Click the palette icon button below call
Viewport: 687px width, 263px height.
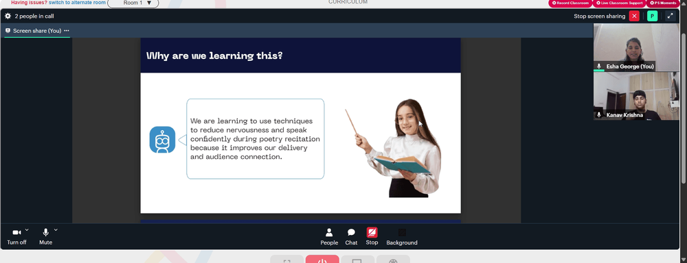pyautogui.click(x=393, y=259)
